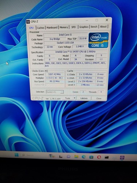
Task: Open the Windows Start menu
Action: point(16,155)
